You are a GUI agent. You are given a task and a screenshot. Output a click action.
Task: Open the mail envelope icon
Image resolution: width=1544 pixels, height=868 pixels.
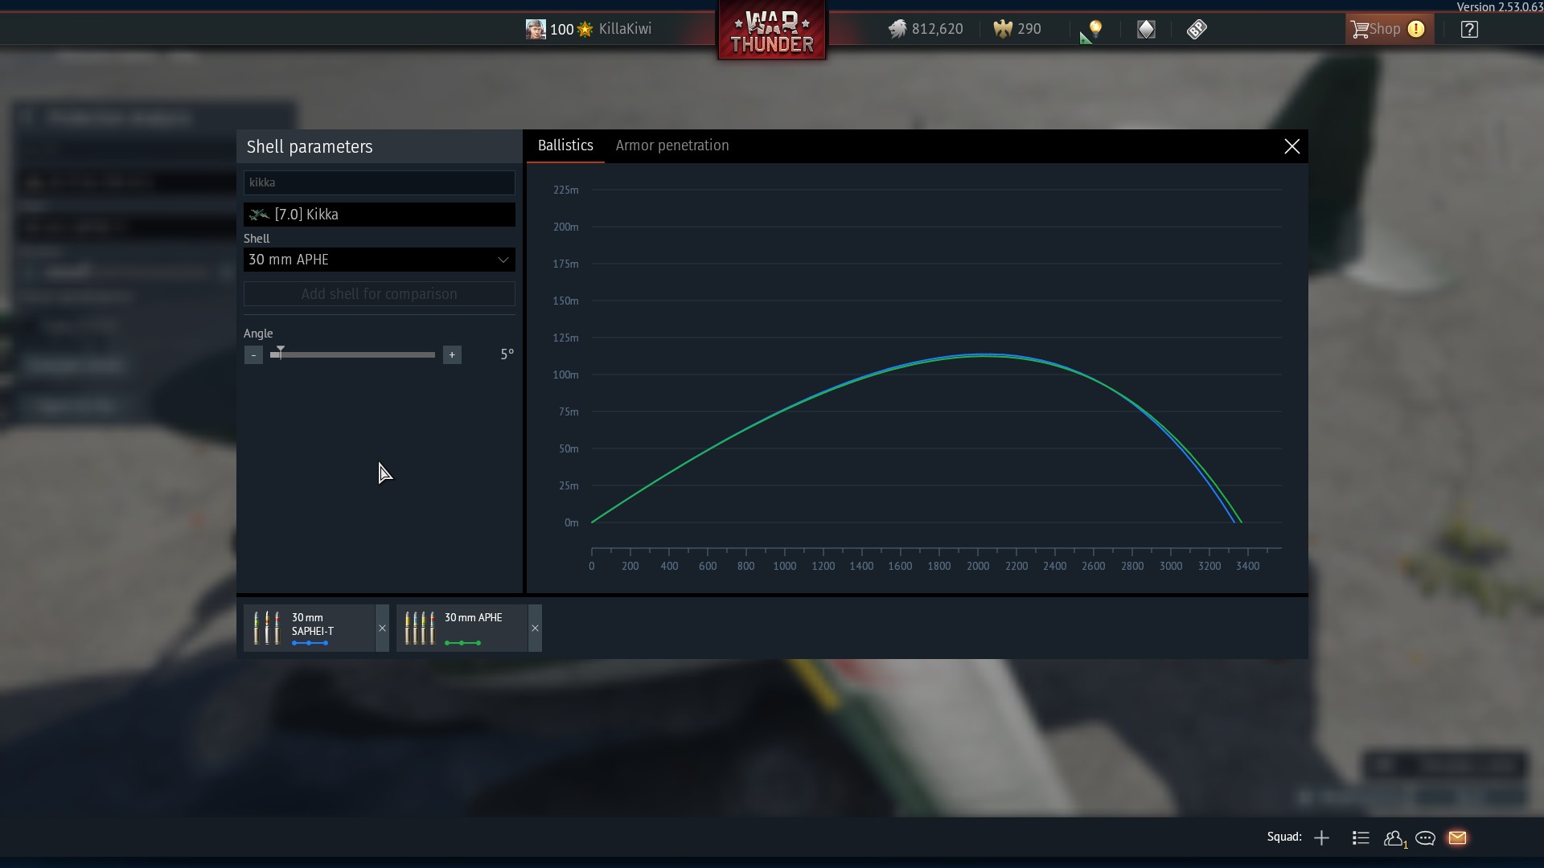(1457, 837)
